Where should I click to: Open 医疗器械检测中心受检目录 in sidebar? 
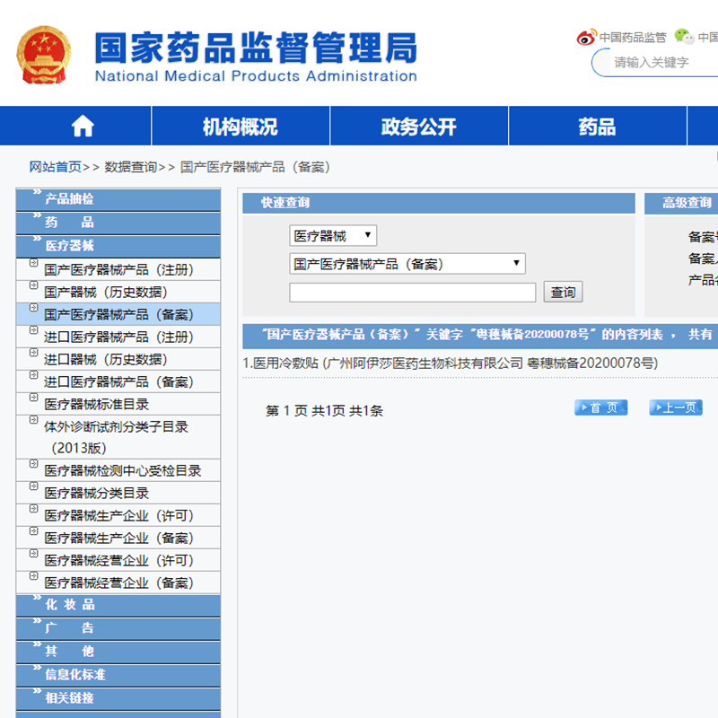(123, 471)
